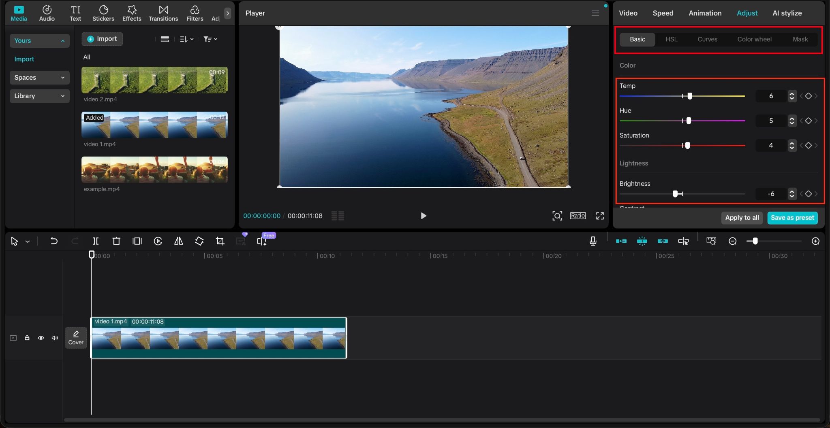Open fullscreen player view
The image size is (830, 428).
[600, 216]
